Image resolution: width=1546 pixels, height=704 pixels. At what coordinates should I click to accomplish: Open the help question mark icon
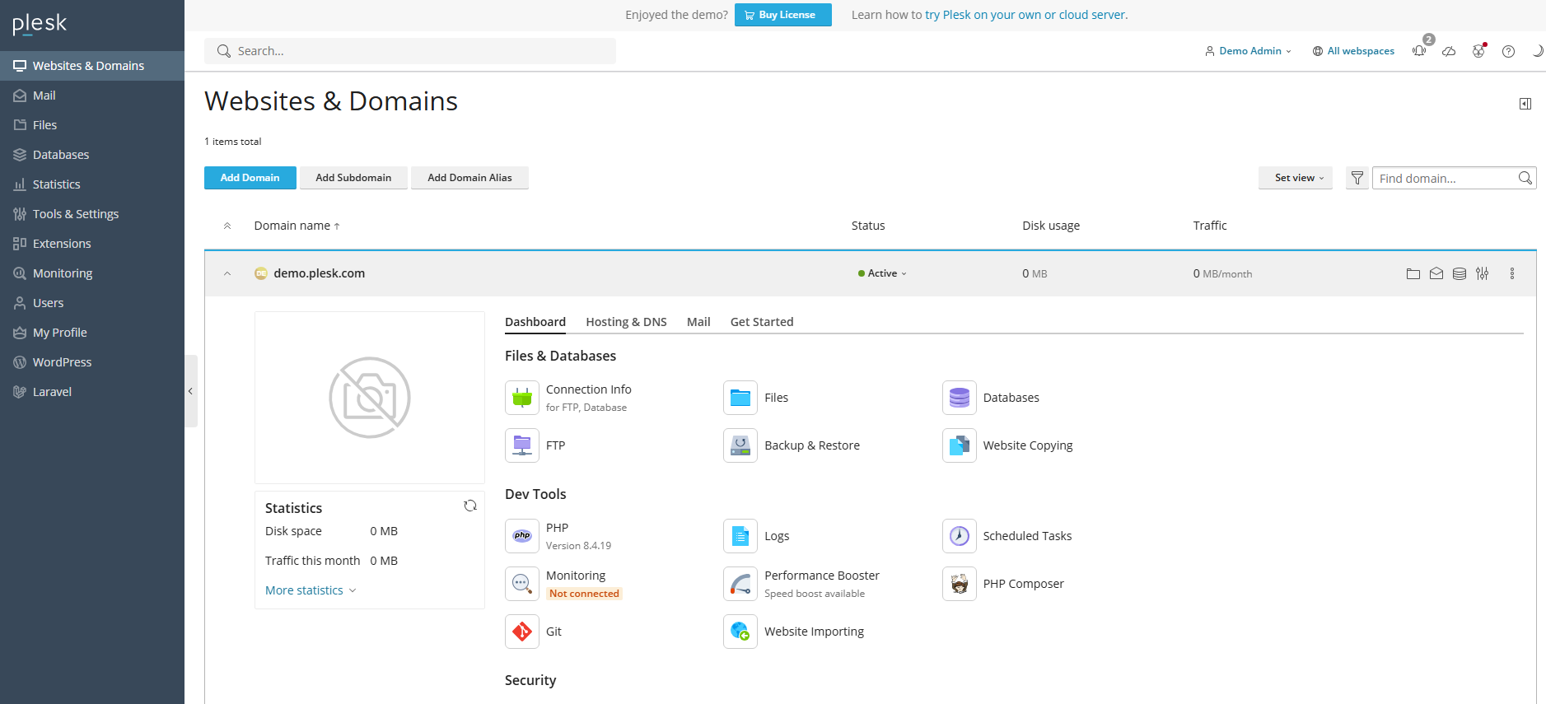[1508, 51]
